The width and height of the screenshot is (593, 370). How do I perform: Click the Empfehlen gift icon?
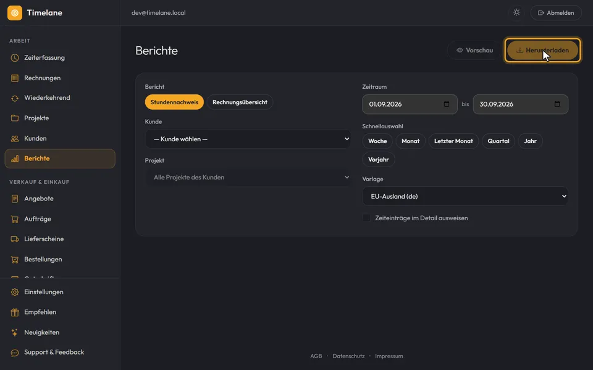pos(15,312)
